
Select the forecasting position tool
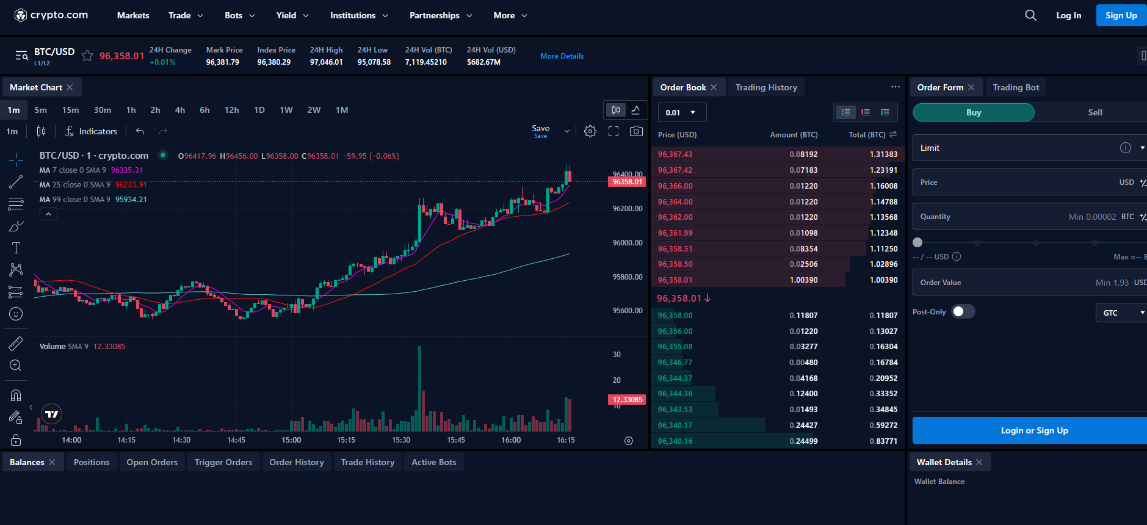click(x=16, y=292)
